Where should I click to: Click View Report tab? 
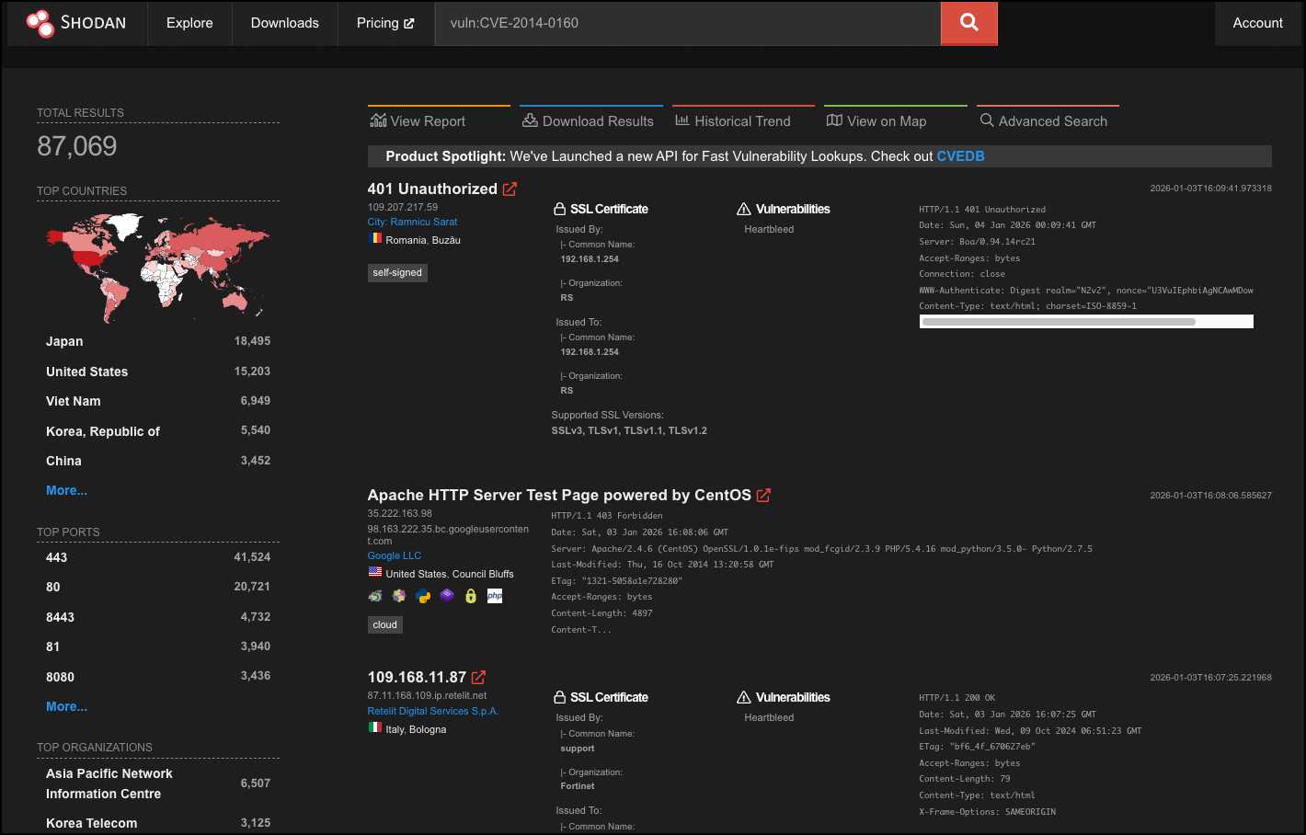point(418,121)
